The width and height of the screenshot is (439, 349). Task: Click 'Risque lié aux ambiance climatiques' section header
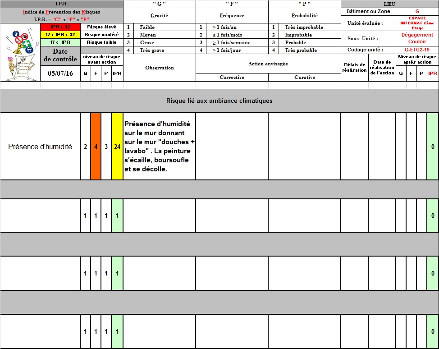[x=219, y=101]
